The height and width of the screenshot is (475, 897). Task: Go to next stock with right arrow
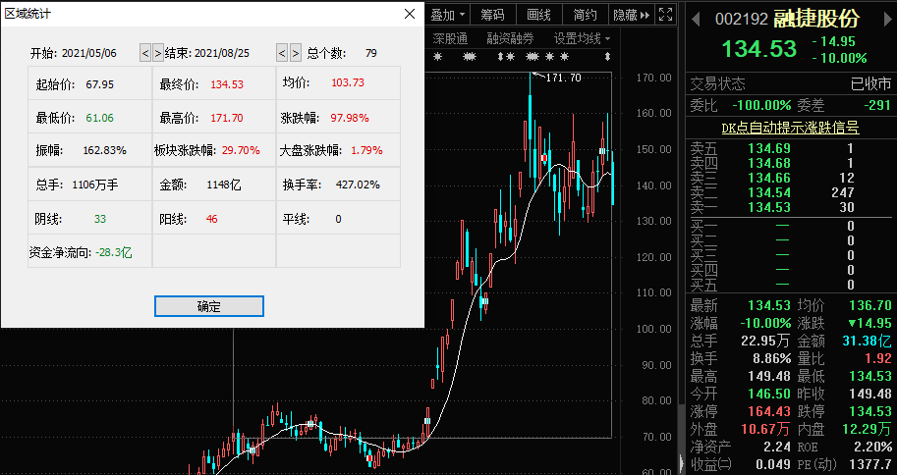[x=888, y=20]
